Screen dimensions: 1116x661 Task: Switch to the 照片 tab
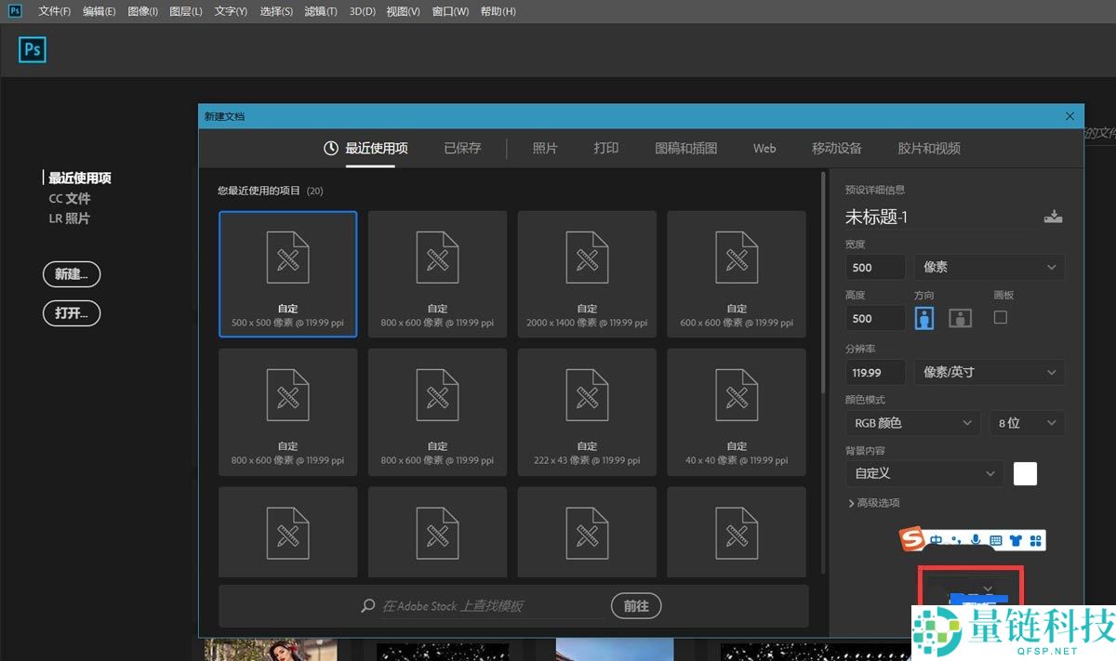(544, 148)
